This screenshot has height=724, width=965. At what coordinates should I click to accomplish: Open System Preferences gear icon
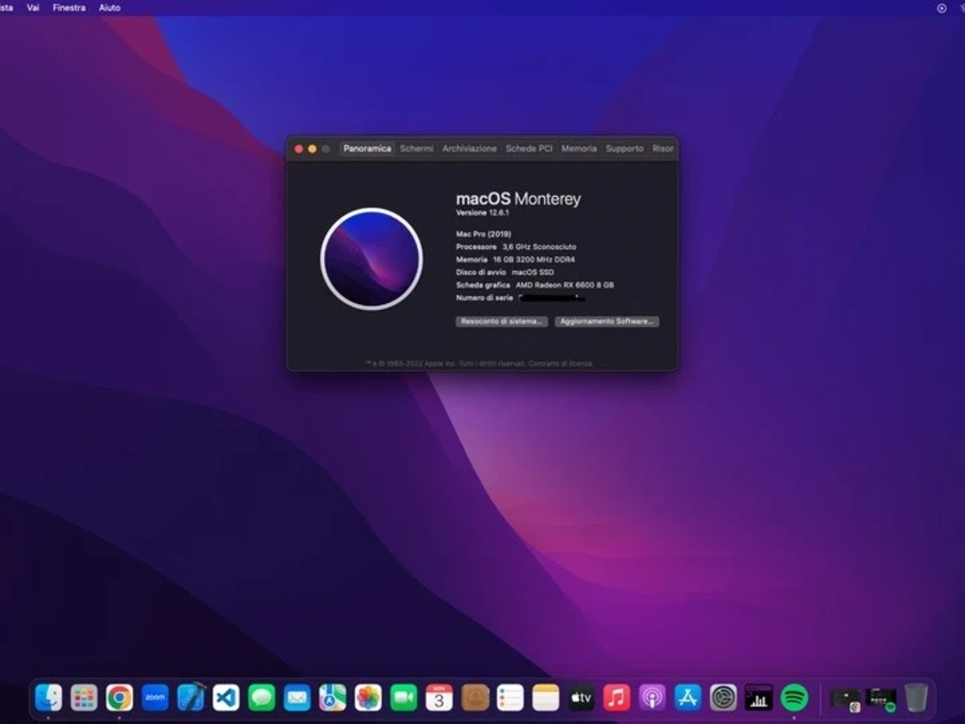723,698
